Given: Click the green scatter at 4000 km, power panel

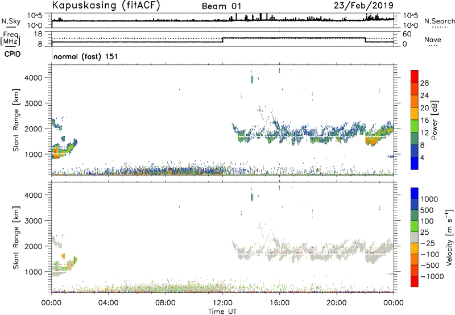Looking at the screenshot, I should 252,79.
